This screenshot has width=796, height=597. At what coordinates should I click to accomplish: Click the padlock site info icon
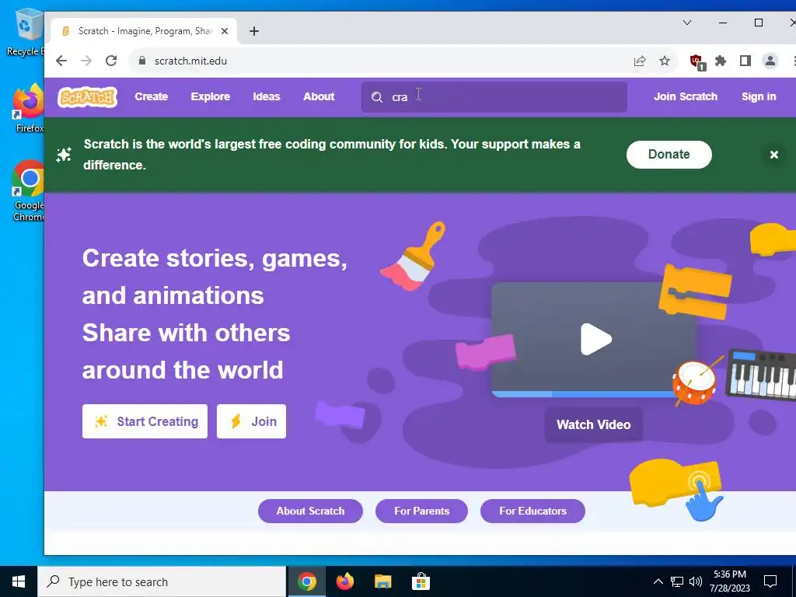click(142, 61)
